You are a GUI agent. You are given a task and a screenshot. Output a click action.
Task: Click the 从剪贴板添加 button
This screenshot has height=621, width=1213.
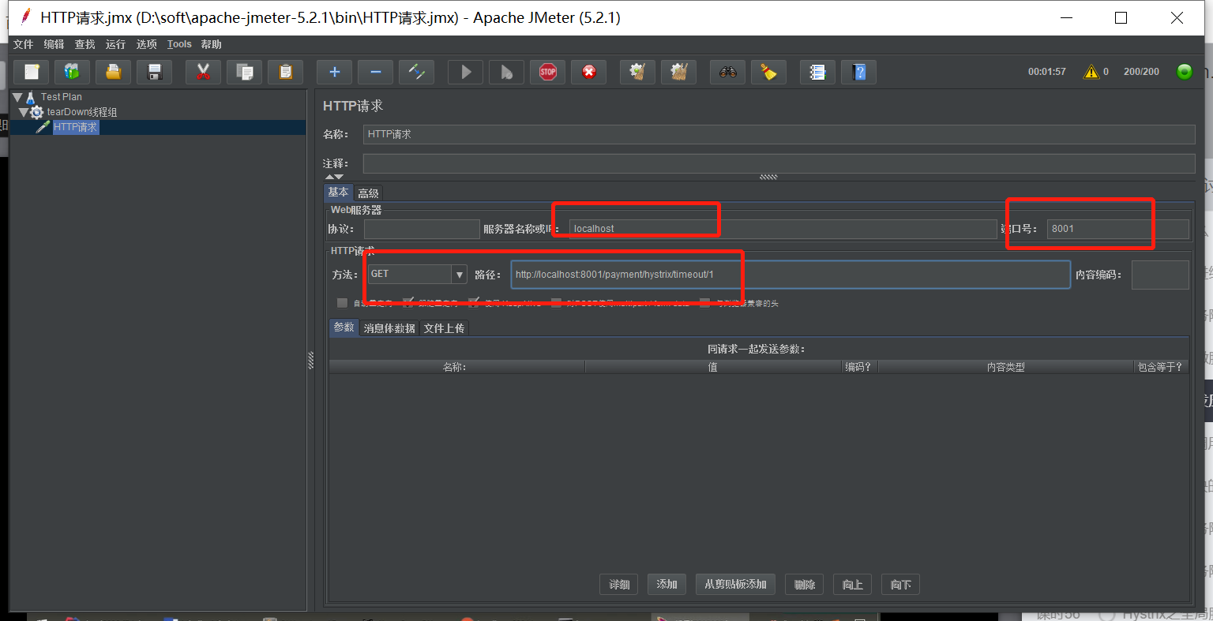(735, 585)
